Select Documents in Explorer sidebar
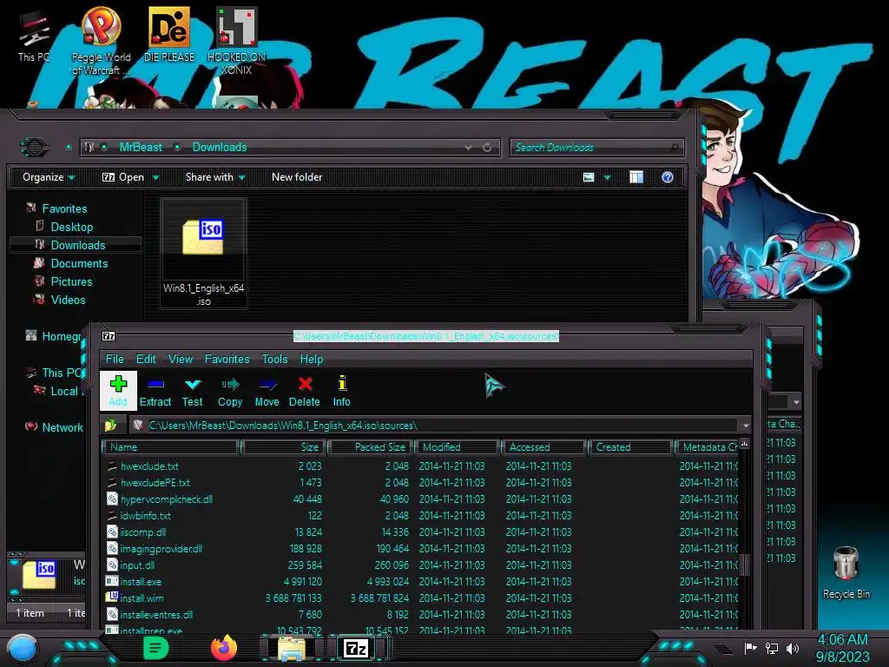The width and height of the screenshot is (889, 667). click(79, 263)
